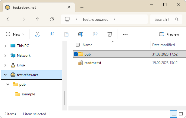Image resolution: width=186 pixels, height=118 pixels.
Task: Go up one level with up arrow
Action: (x=37, y=19)
